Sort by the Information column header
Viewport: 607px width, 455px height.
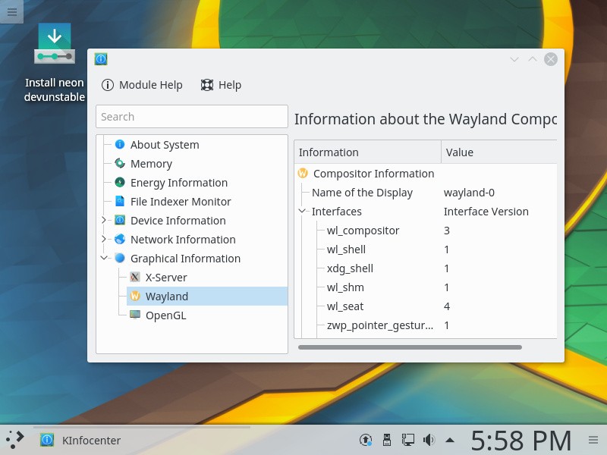(367, 152)
